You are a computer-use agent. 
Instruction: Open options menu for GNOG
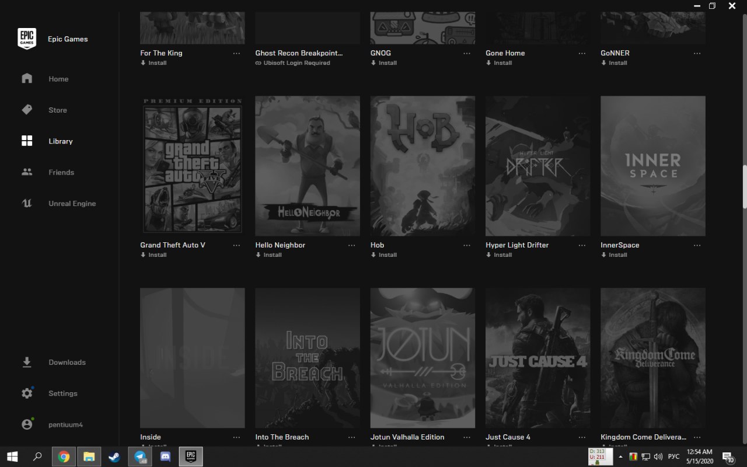point(467,53)
